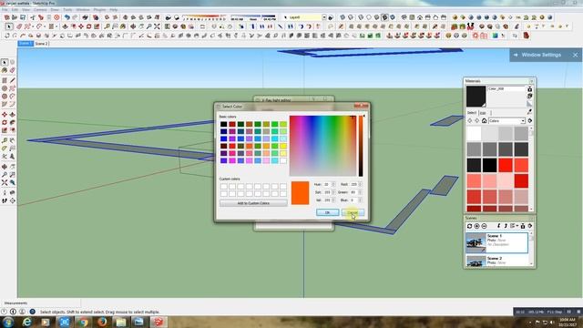
Task: Click OK in Select Color dialog
Action: pyautogui.click(x=327, y=212)
